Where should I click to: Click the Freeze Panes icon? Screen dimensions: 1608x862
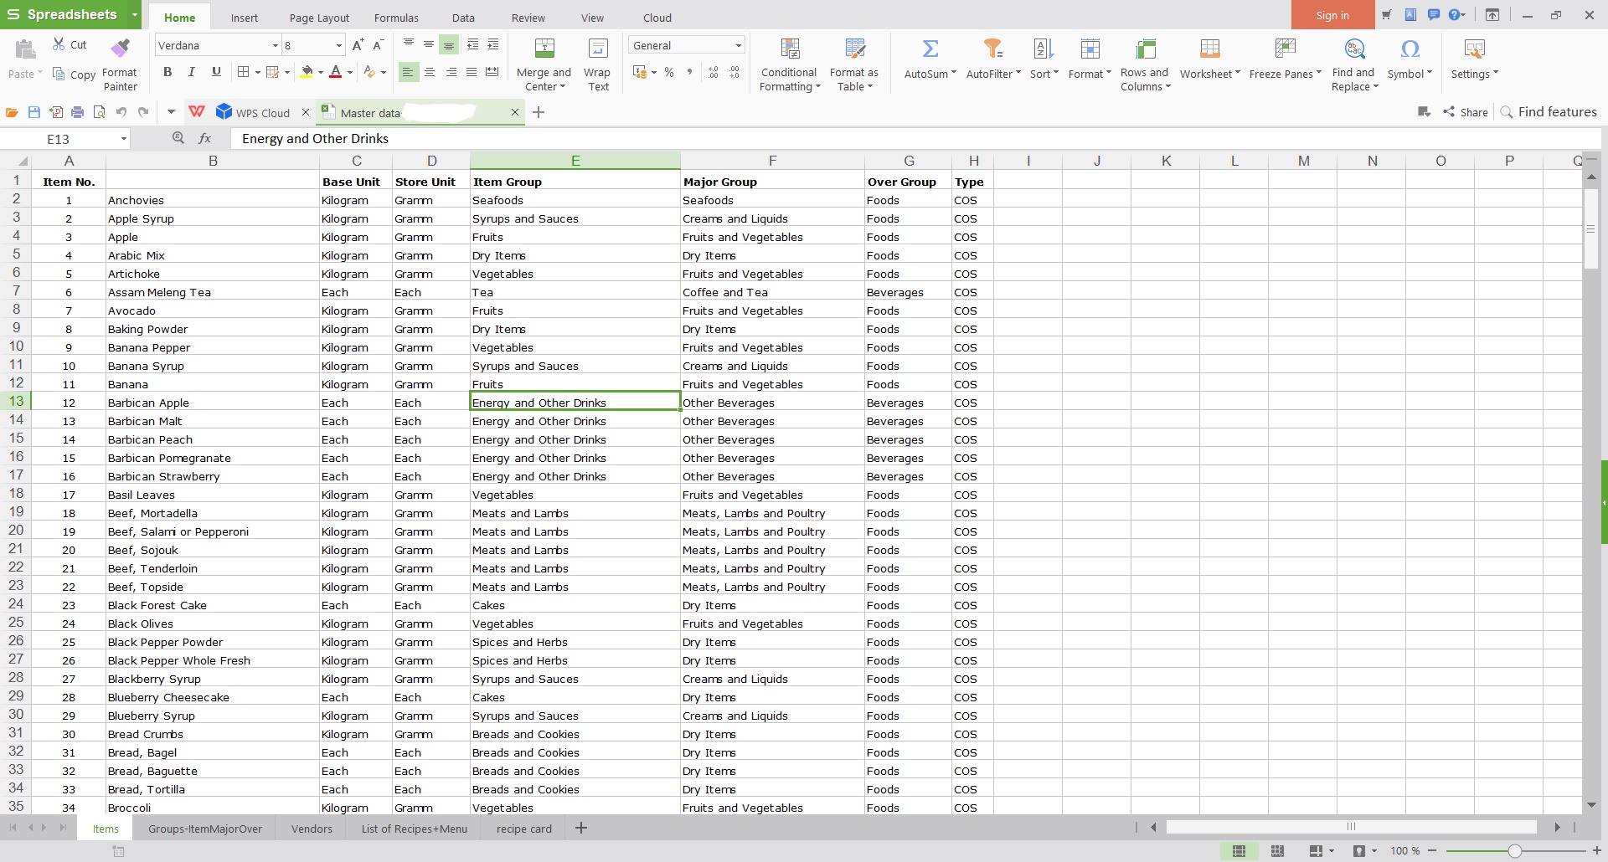point(1285,49)
